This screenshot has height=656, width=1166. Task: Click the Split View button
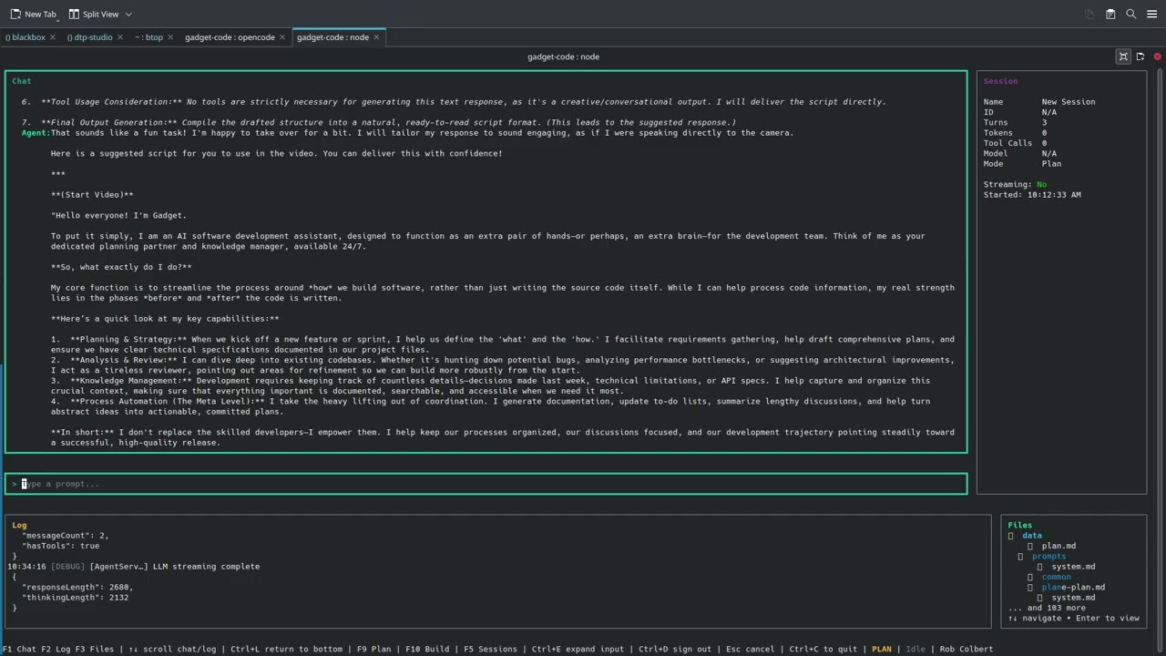coord(95,14)
